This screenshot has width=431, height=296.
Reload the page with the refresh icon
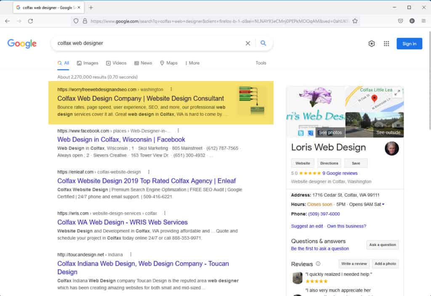click(x=30, y=21)
